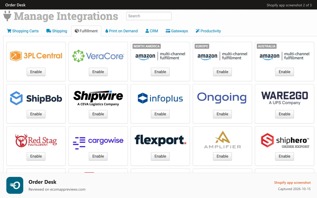
Task: Go to the Productivity tab
Action: (x=208, y=31)
